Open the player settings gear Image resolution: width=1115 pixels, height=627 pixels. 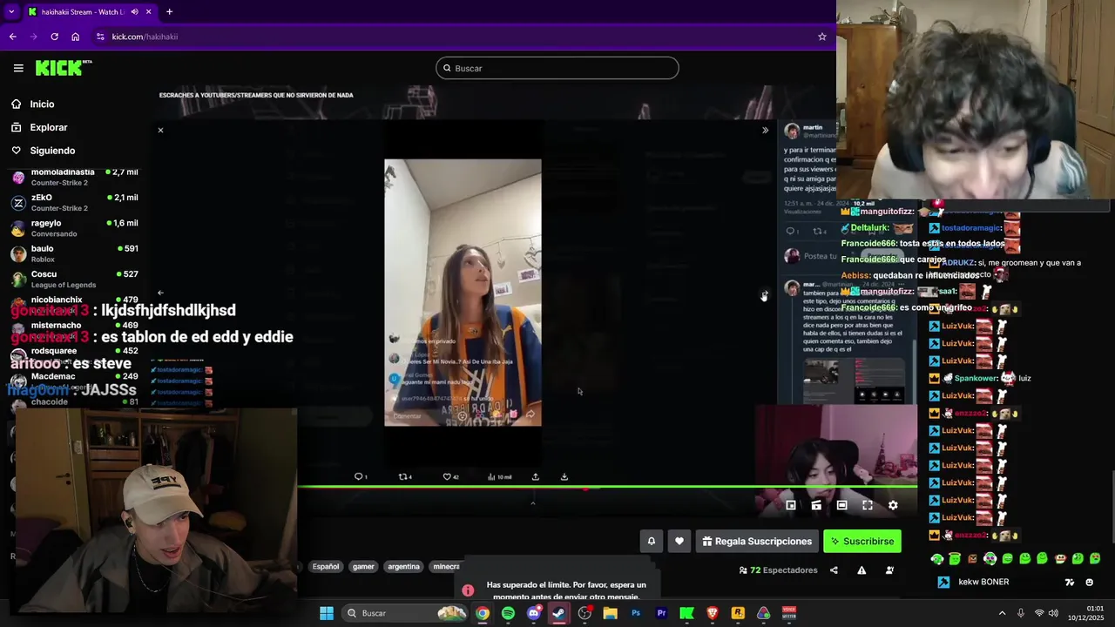pos(893,505)
